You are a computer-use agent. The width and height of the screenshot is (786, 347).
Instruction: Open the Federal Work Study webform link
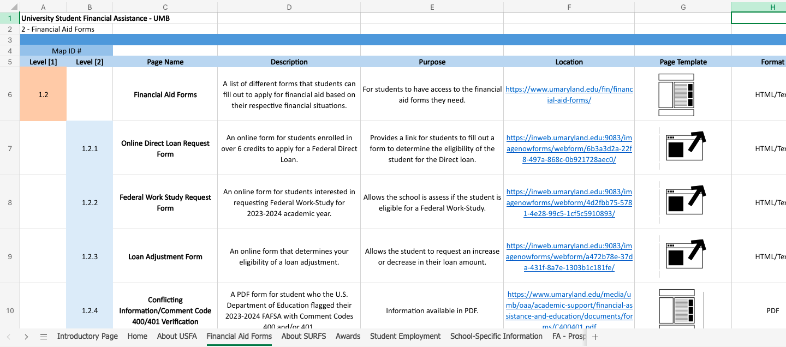click(x=569, y=202)
